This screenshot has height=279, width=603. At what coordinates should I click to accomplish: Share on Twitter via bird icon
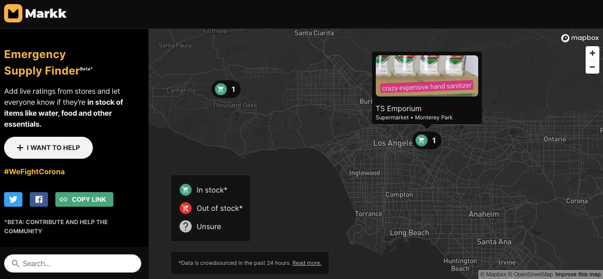(13, 199)
